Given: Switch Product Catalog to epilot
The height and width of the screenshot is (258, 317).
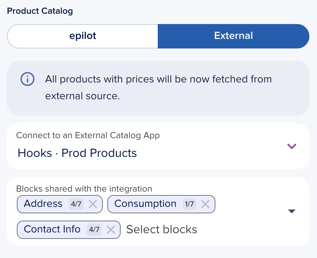Looking at the screenshot, I should (82, 36).
